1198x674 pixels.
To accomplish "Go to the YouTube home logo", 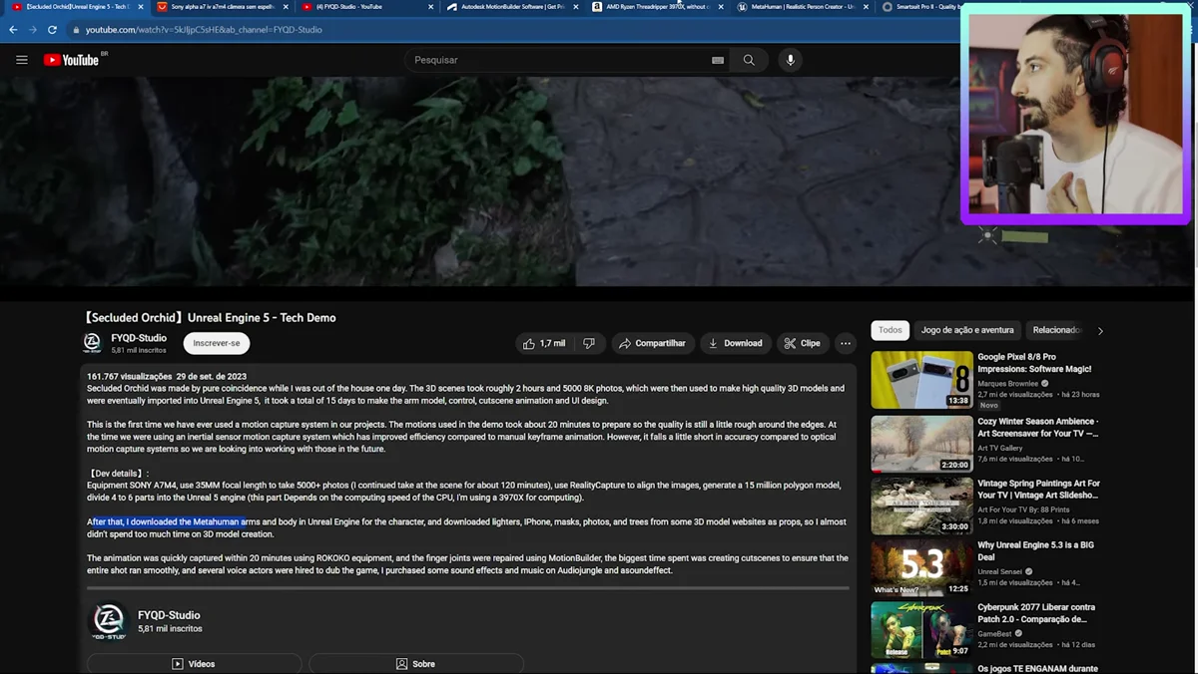I will pos(71,60).
